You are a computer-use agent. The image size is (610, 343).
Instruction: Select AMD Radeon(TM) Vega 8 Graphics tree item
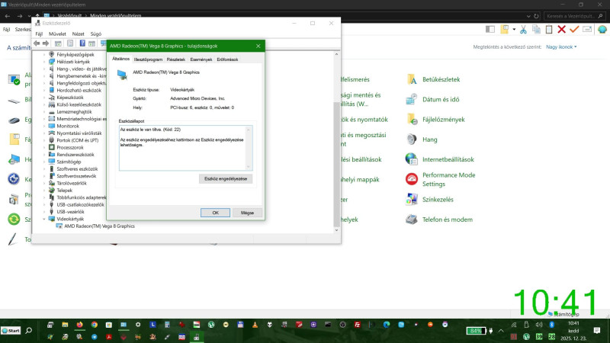click(x=99, y=226)
